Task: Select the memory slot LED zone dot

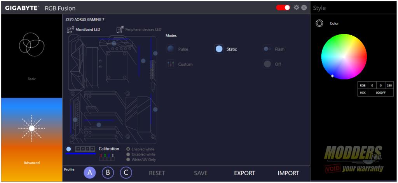Action: [x=143, y=61]
